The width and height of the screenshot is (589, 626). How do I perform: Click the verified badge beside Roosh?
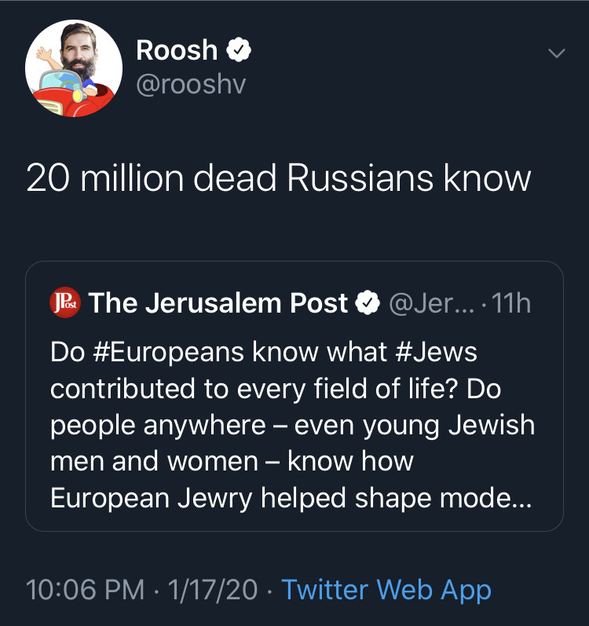(x=239, y=51)
